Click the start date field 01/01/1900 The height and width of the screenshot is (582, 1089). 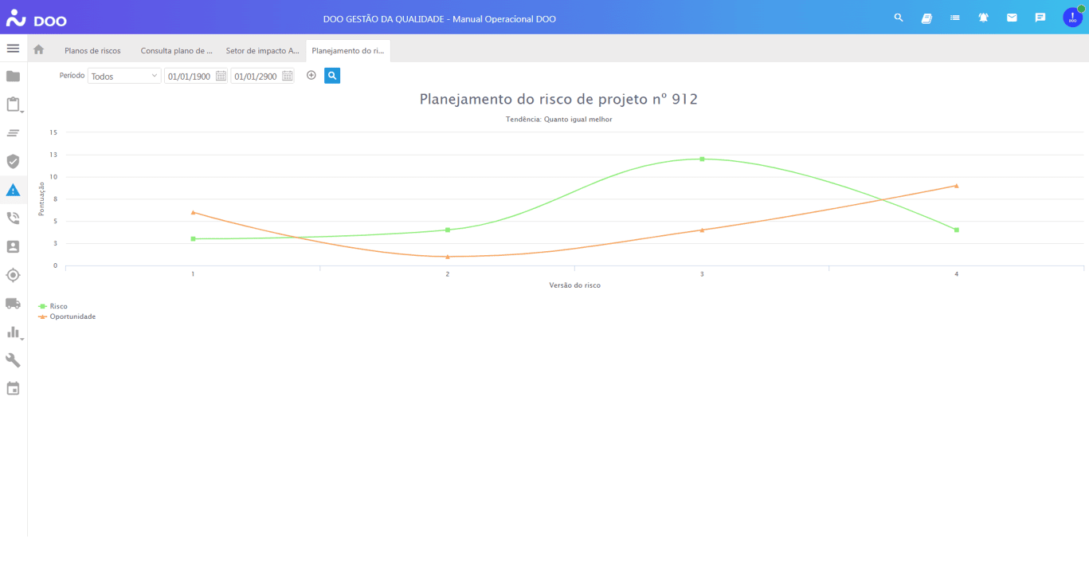(189, 77)
